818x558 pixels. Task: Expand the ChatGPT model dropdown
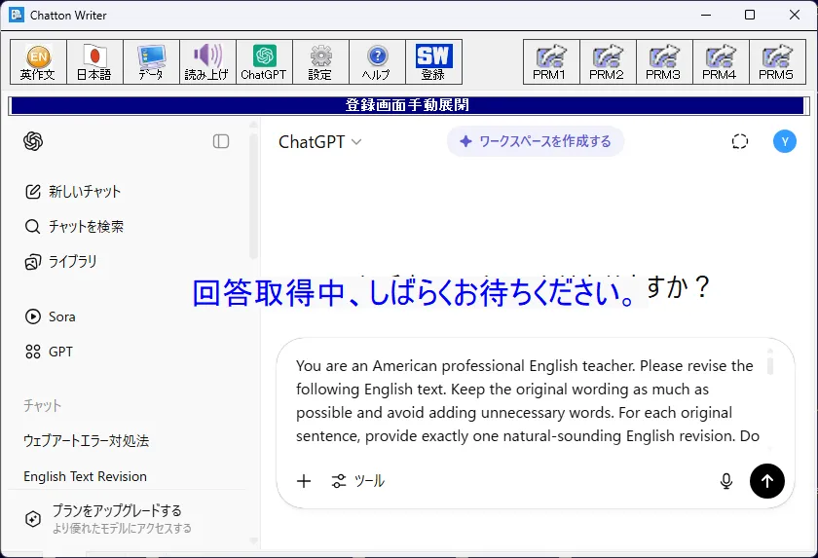pyautogui.click(x=319, y=142)
